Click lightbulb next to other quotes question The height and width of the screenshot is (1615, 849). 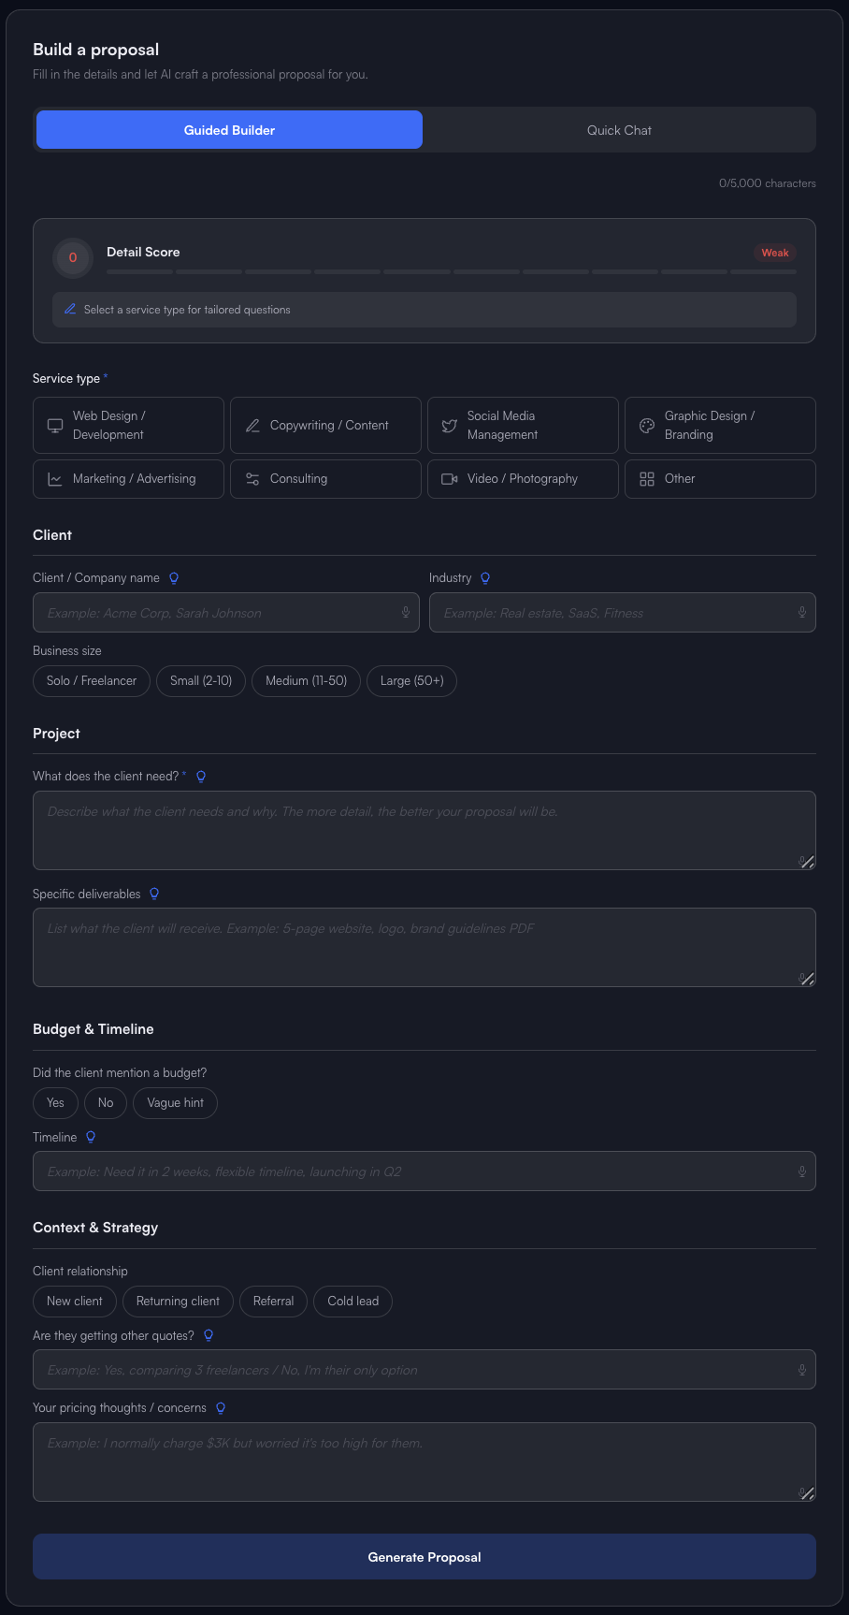coord(209,1335)
